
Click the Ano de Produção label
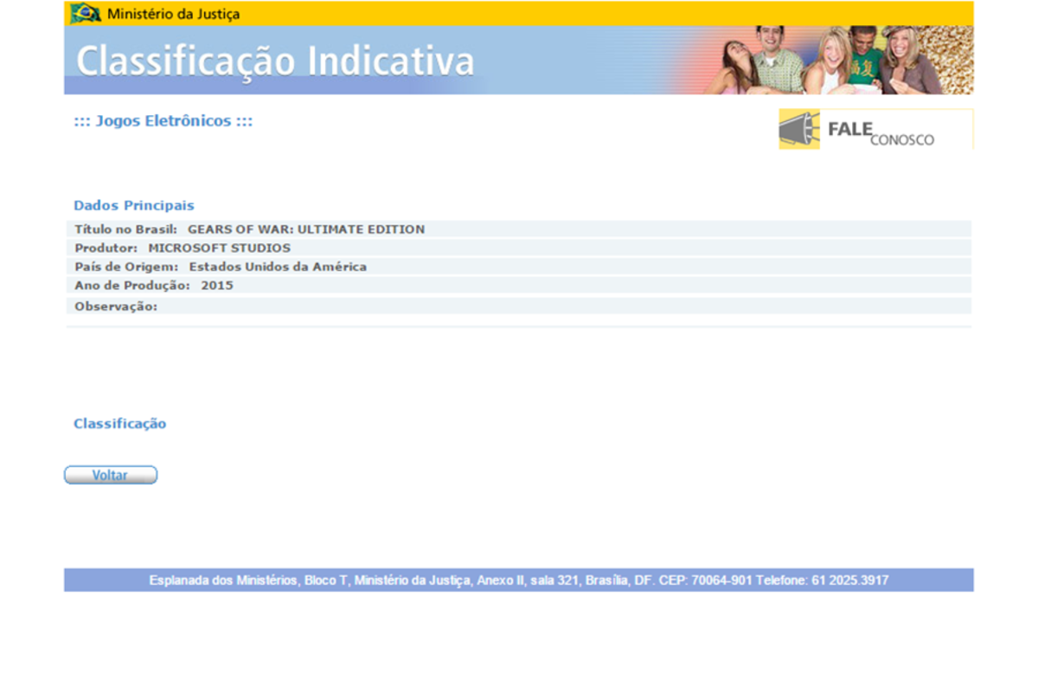tap(132, 285)
